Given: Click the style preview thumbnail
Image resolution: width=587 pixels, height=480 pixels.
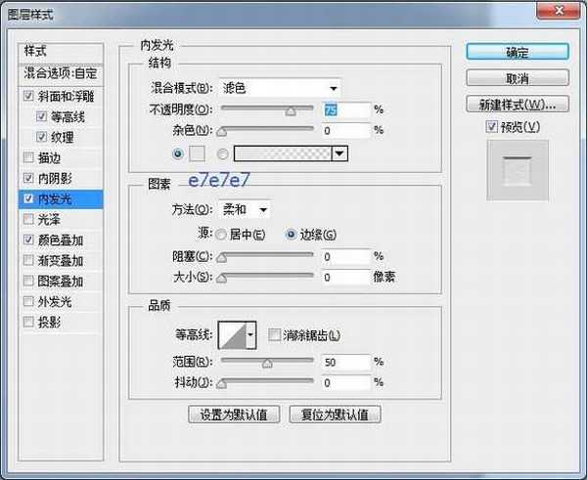Looking at the screenshot, I should point(518,172).
